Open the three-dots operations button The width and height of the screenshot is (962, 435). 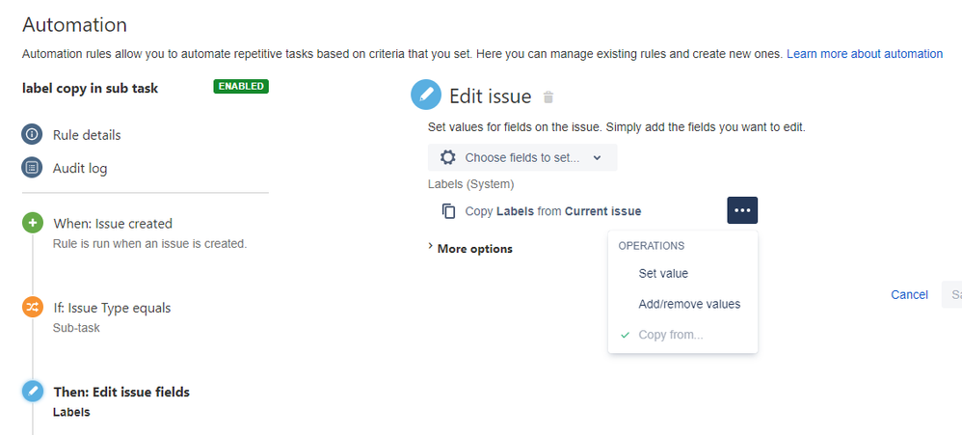tap(741, 210)
